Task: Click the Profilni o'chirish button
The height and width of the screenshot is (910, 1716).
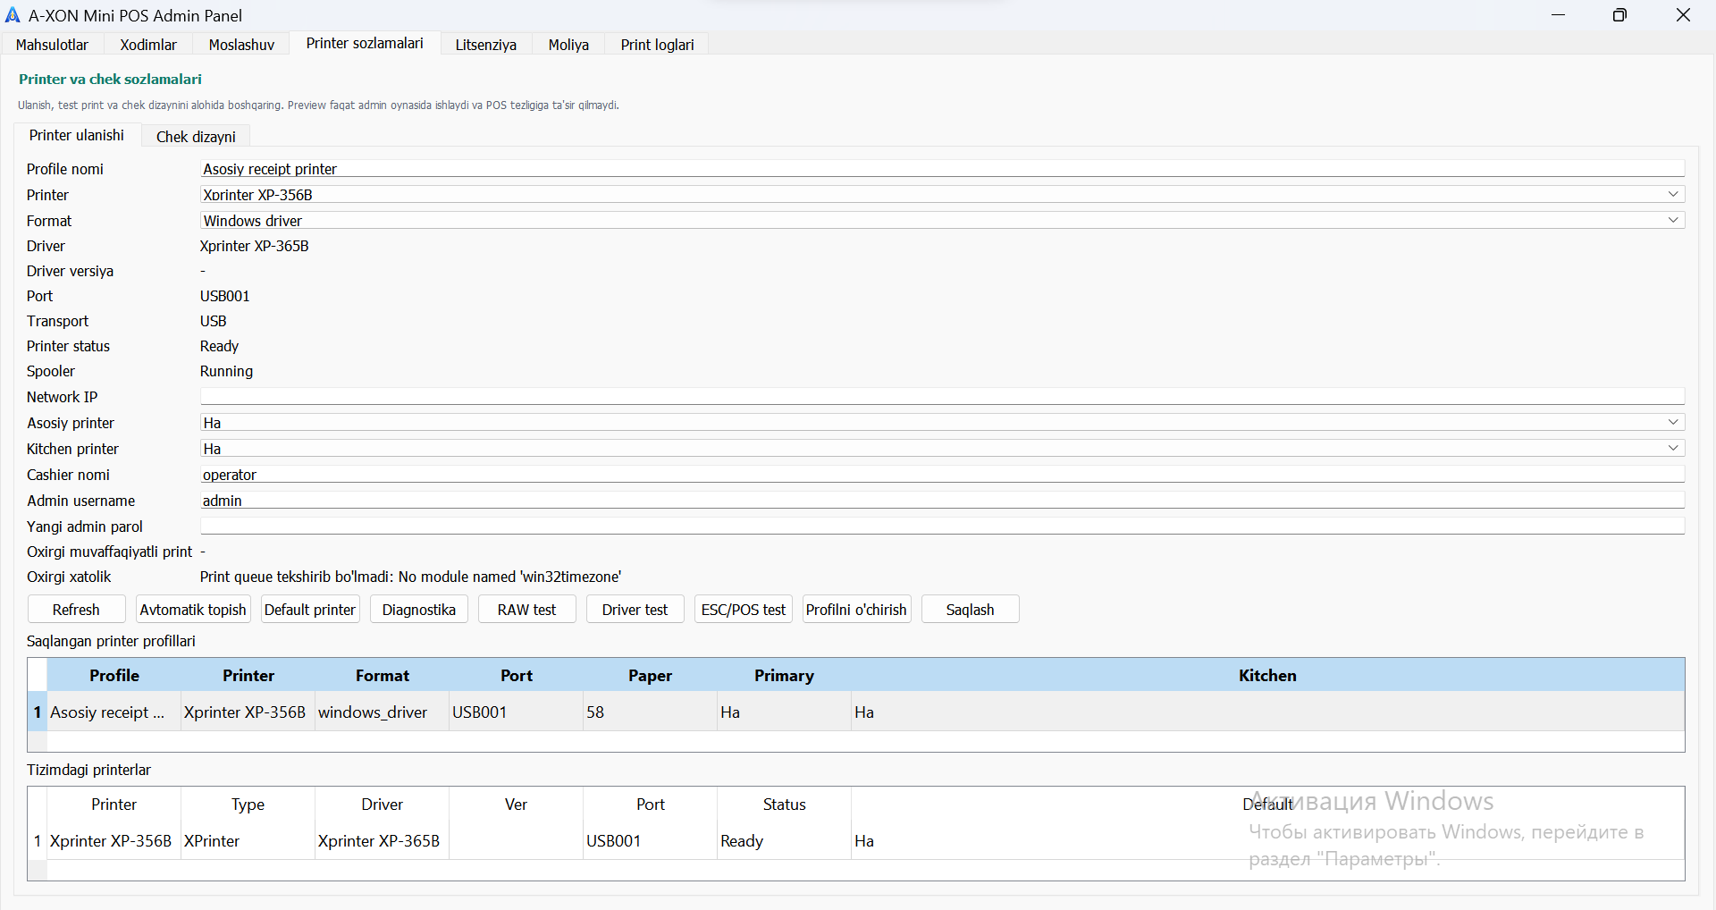Action: click(855, 610)
